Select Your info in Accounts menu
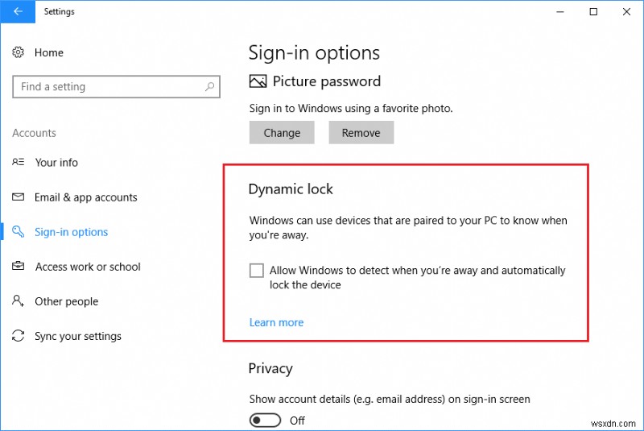Screen dimensions: 644x431 (56, 163)
